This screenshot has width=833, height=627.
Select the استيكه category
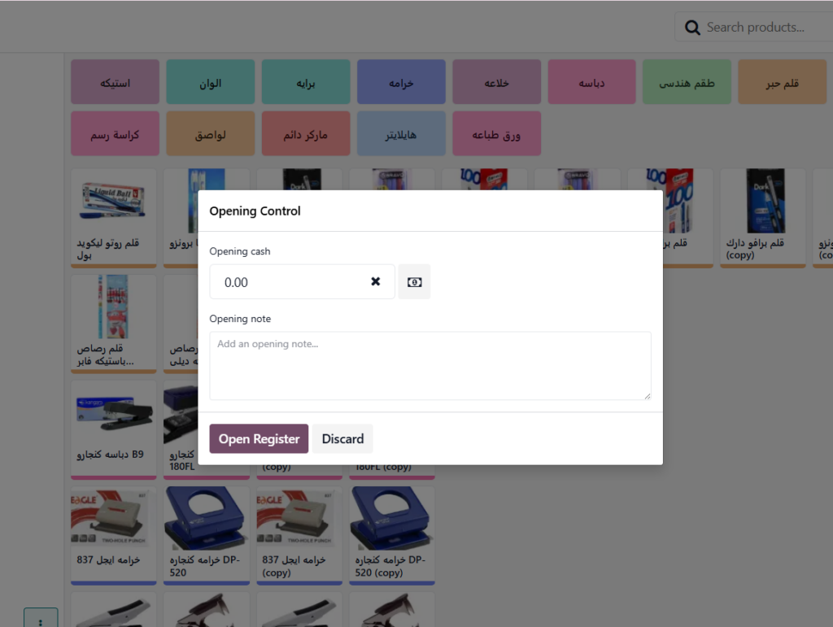tap(115, 82)
